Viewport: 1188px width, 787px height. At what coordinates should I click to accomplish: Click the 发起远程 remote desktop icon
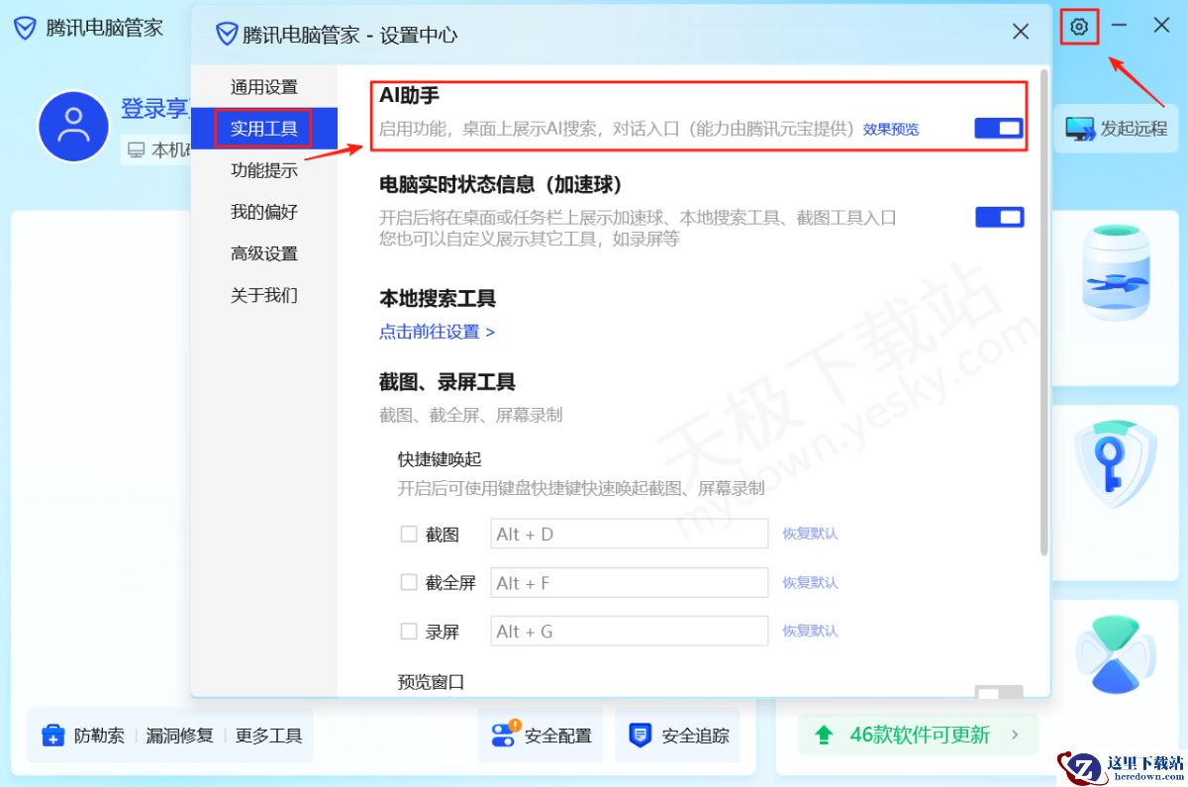pyautogui.click(x=1117, y=127)
